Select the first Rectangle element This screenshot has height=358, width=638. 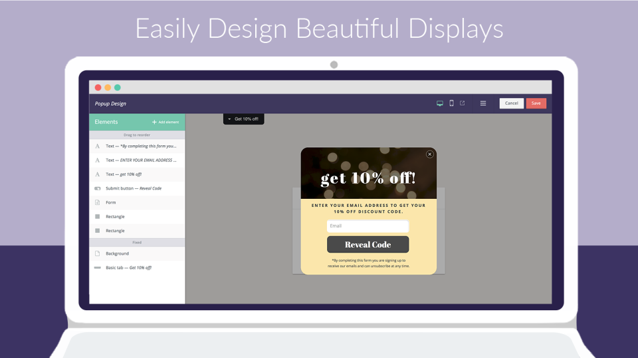(x=137, y=217)
